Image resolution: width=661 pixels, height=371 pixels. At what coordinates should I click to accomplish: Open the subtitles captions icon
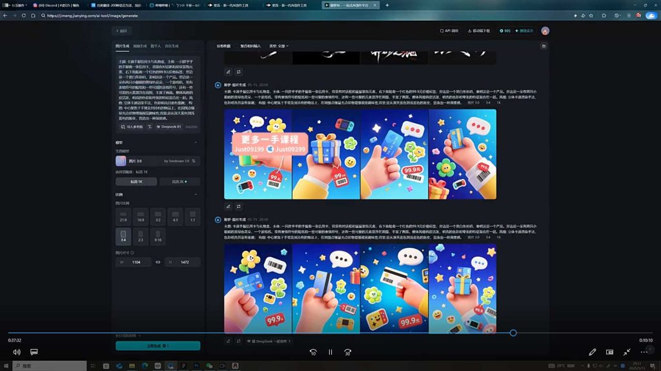coord(34,352)
